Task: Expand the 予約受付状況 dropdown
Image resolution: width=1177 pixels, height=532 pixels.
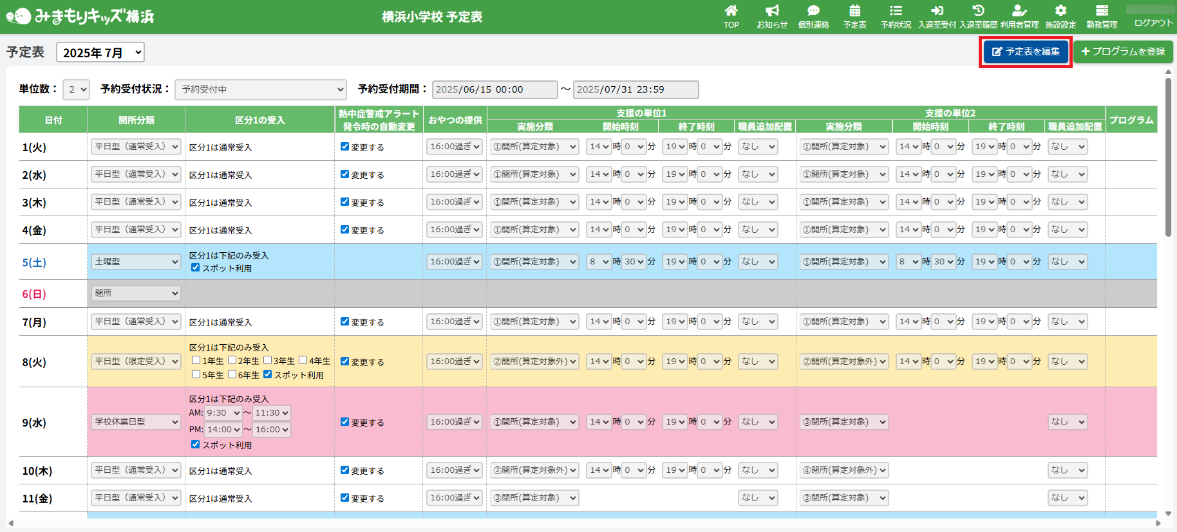Action: click(260, 89)
